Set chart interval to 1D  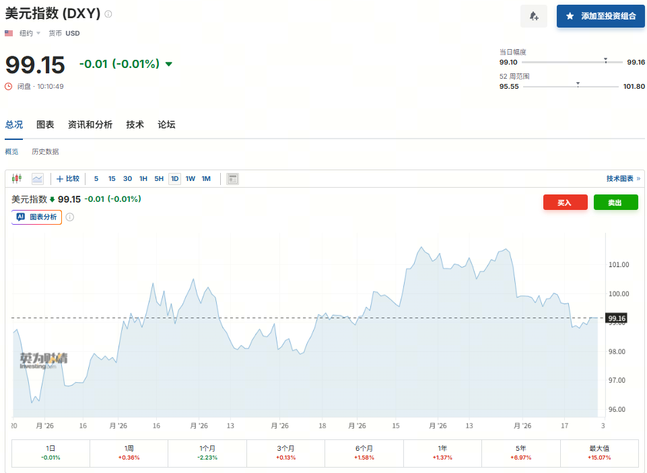click(x=175, y=178)
